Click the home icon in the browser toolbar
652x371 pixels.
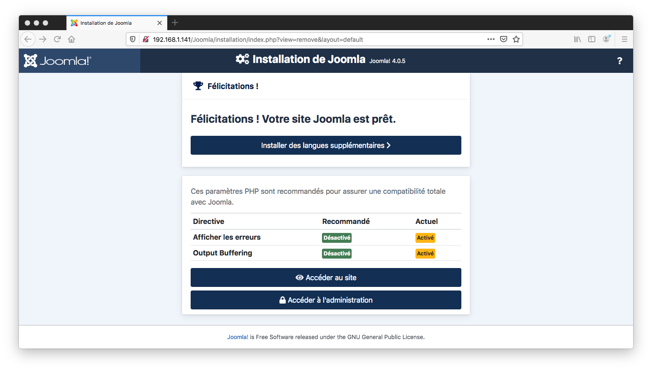[x=71, y=39]
